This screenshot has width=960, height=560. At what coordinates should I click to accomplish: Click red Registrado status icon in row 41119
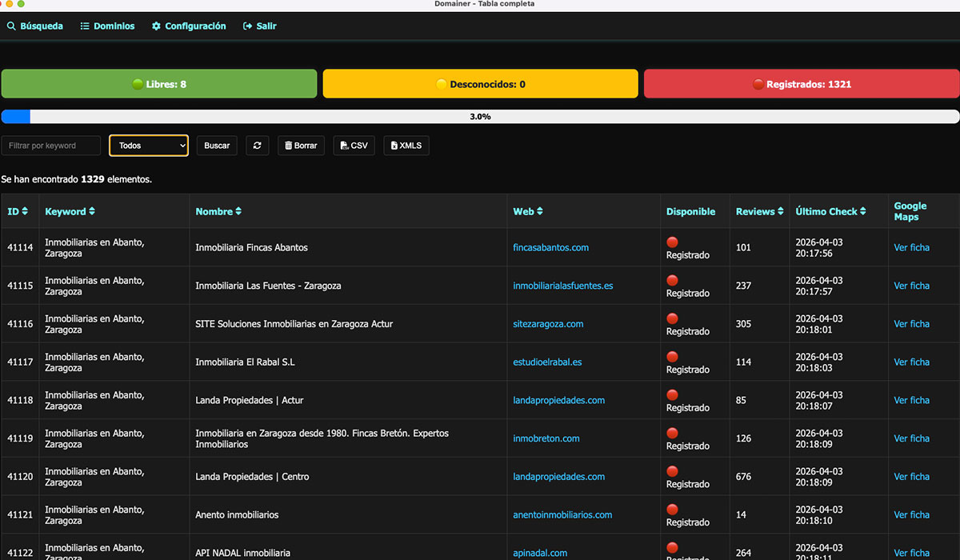pos(672,433)
